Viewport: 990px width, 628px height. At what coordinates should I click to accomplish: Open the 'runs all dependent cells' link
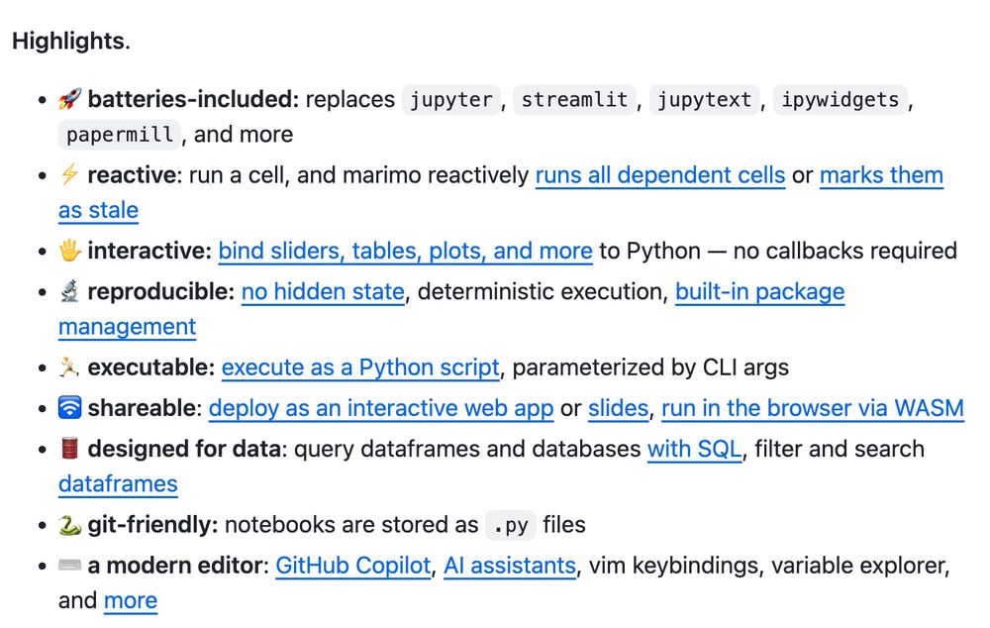click(x=659, y=175)
